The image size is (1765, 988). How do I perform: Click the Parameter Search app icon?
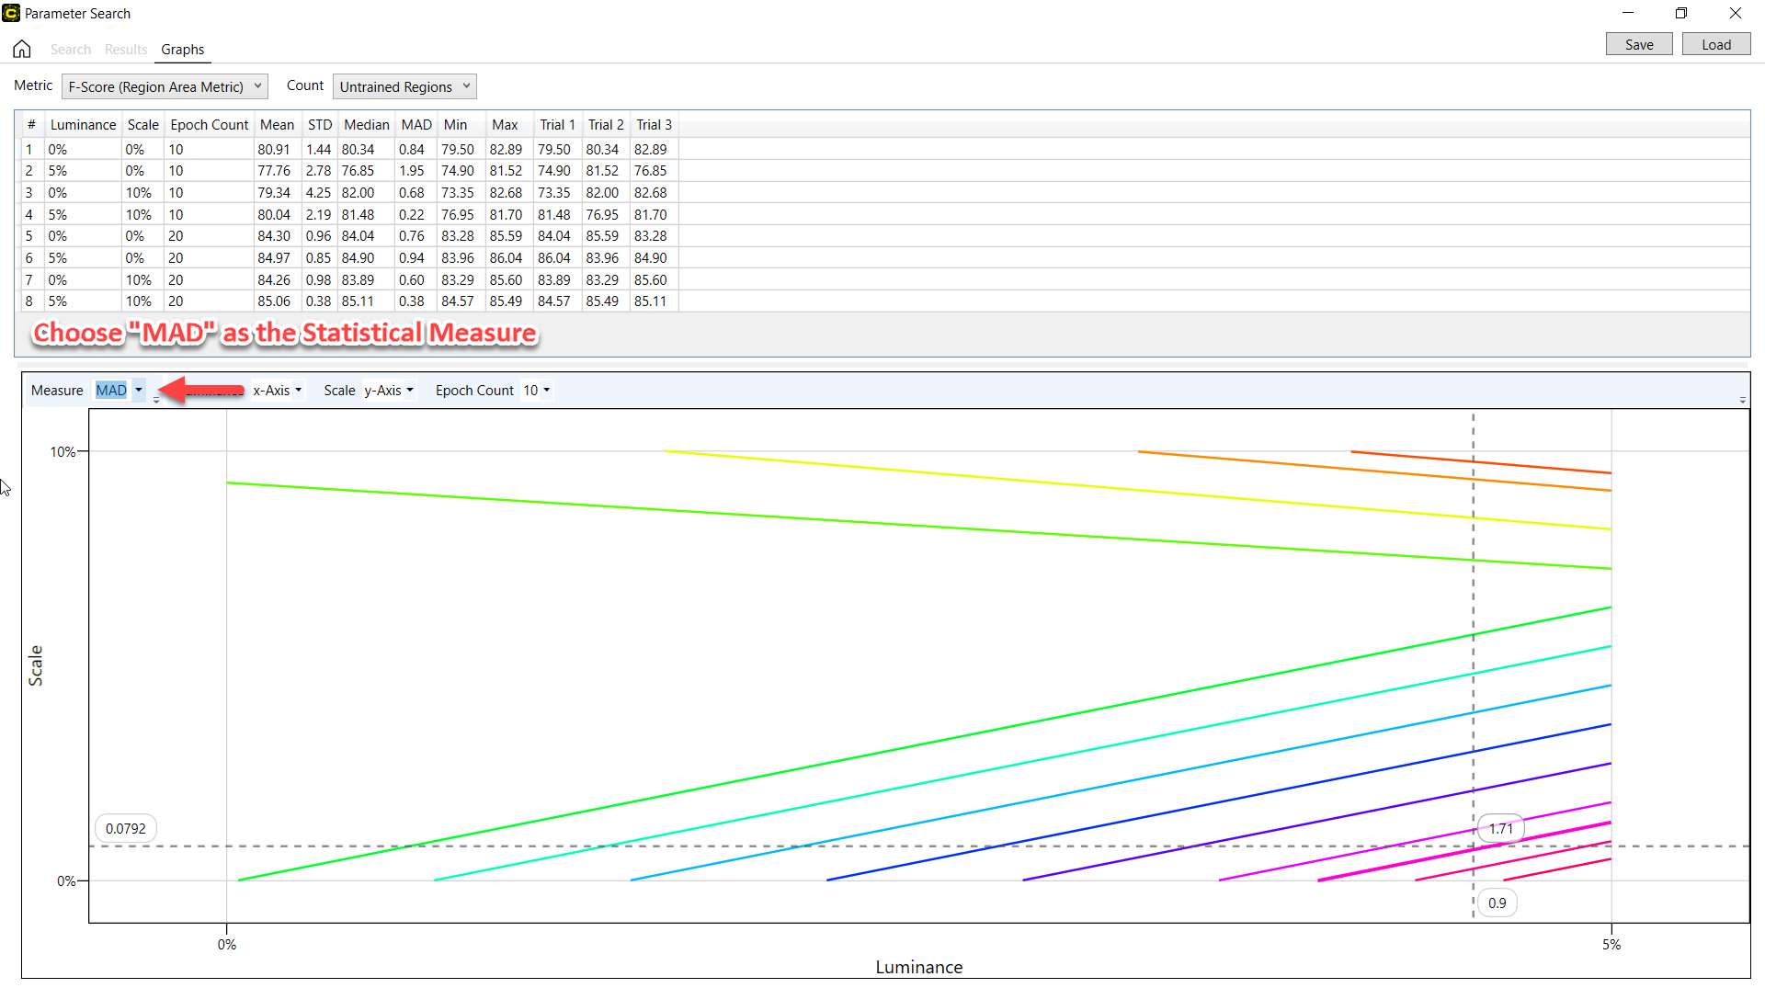tap(11, 13)
